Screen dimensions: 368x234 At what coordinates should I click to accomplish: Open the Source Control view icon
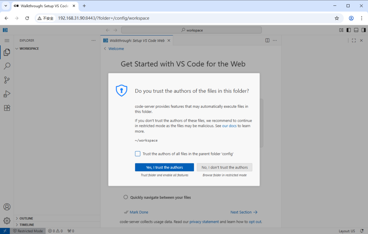click(x=7, y=80)
